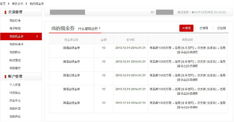Open the 安全中心 page
Screen dimensions: 234x122
15,100
